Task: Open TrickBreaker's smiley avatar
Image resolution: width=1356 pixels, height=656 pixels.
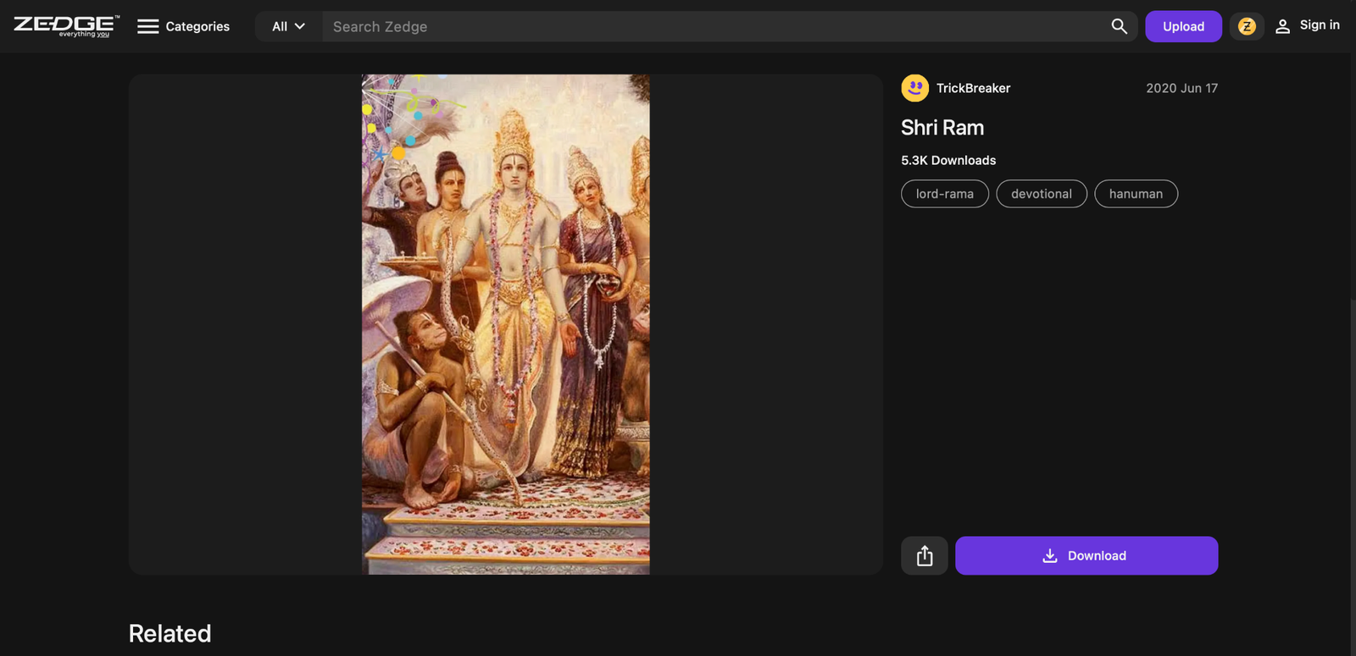Action: (x=914, y=88)
